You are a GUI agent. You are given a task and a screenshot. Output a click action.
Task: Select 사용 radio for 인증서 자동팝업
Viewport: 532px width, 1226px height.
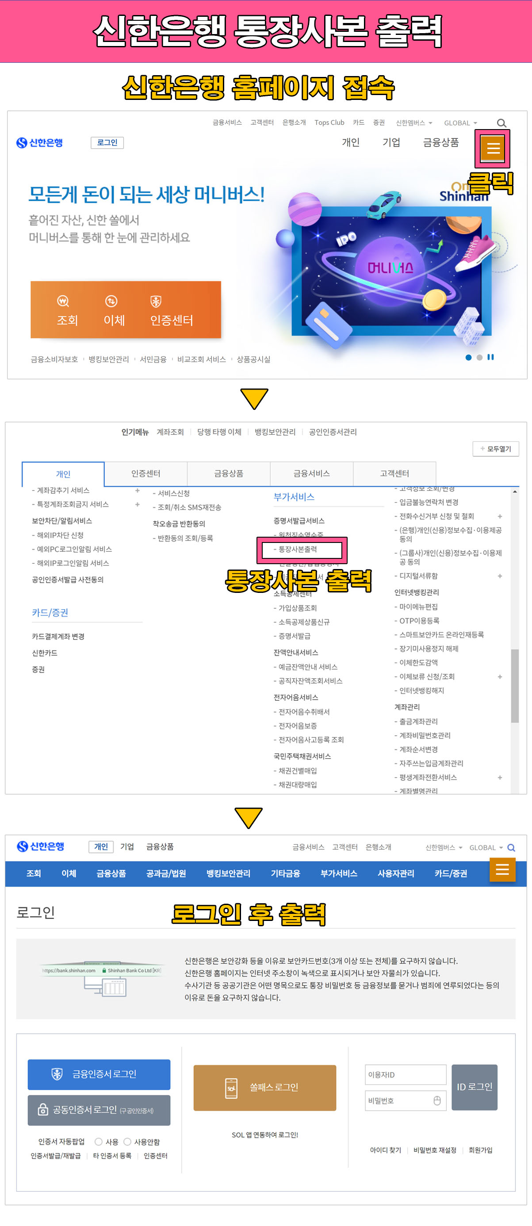99,1141
